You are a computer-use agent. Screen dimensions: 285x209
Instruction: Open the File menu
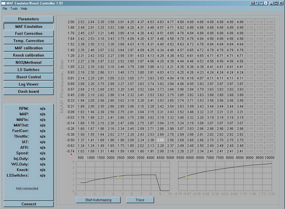click(x=5, y=9)
